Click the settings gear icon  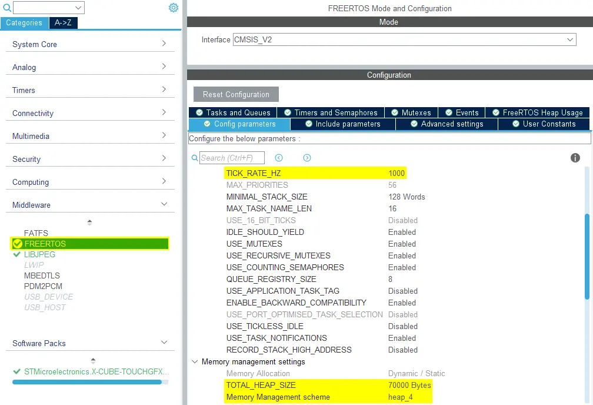(173, 8)
